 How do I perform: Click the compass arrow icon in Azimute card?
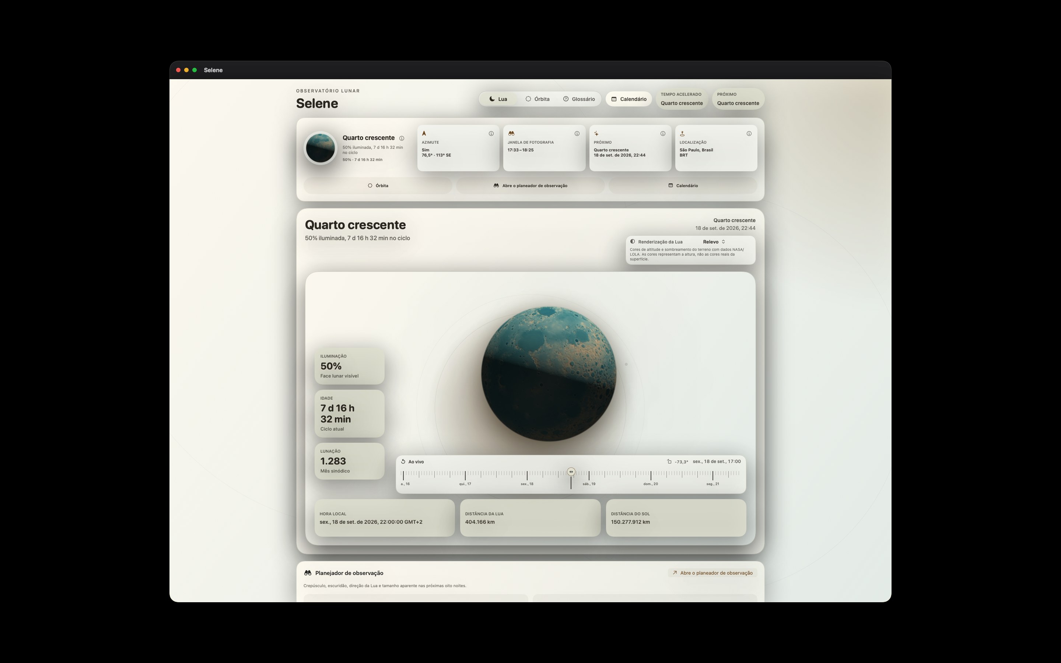coord(424,133)
